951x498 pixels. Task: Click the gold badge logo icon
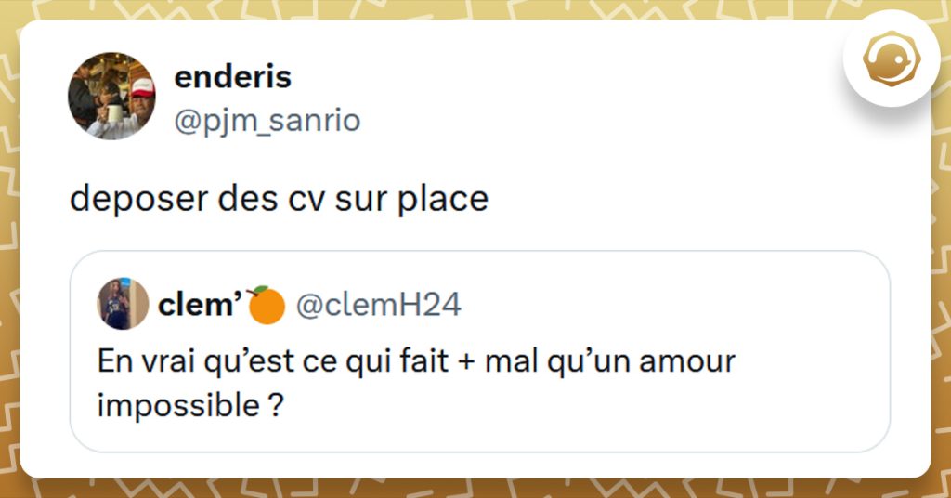coord(891,59)
